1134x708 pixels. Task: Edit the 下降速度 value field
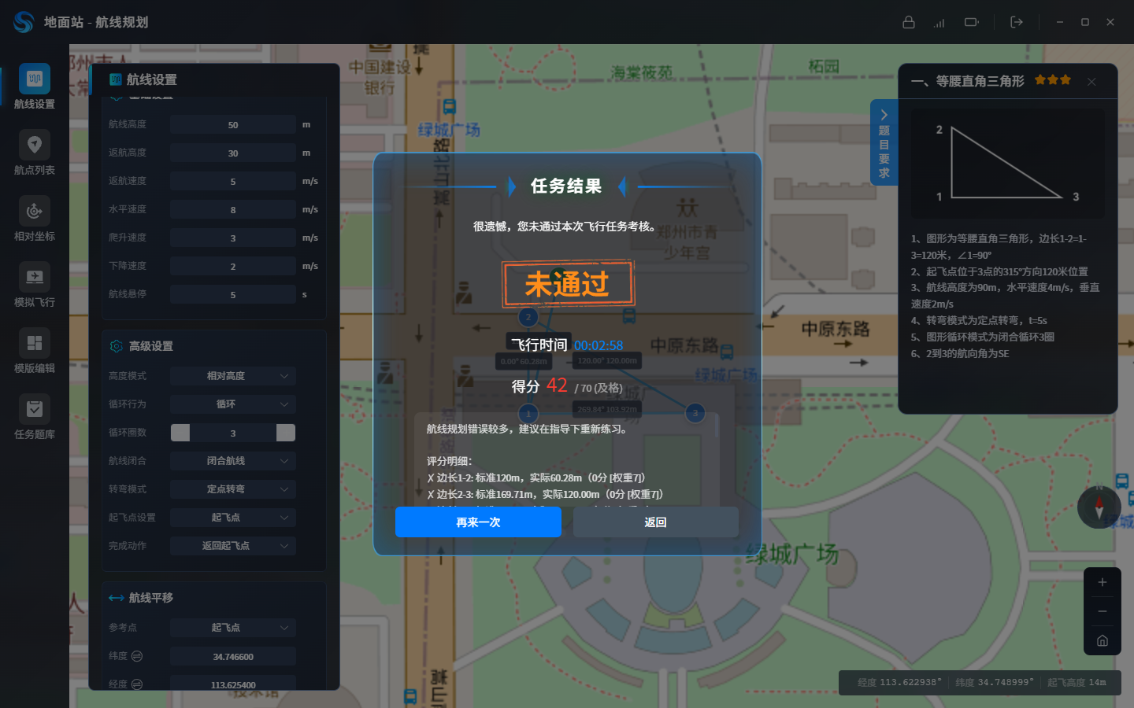click(x=233, y=266)
